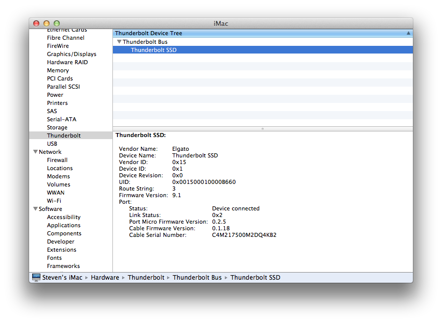The width and height of the screenshot is (442, 323).
Task: Click Cable Firmware Version value 0.1.18
Action: pos(221,228)
